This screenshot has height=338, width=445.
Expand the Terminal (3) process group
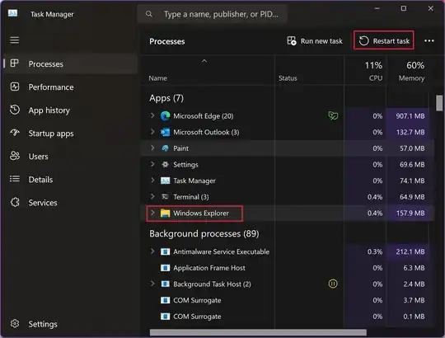tap(152, 196)
